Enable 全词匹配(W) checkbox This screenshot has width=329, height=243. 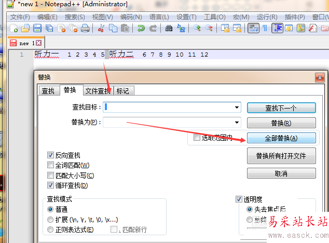(50, 165)
